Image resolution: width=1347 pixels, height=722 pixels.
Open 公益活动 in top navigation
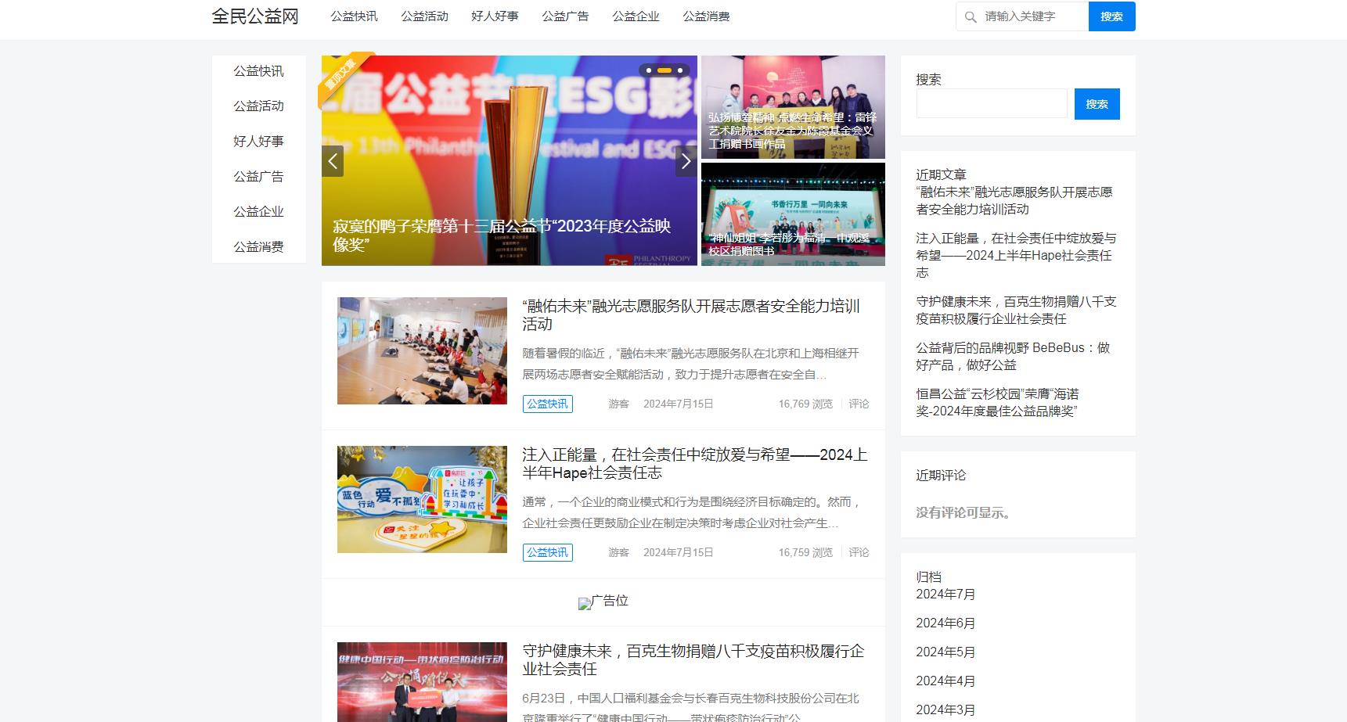pyautogui.click(x=424, y=16)
